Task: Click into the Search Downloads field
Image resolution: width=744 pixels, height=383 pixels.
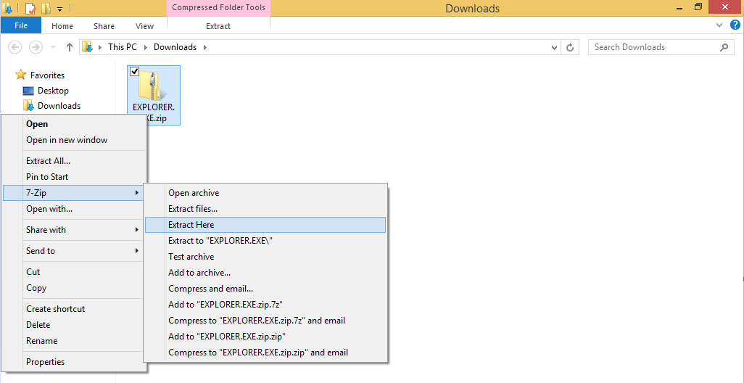Action: click(x=653, y=47)
